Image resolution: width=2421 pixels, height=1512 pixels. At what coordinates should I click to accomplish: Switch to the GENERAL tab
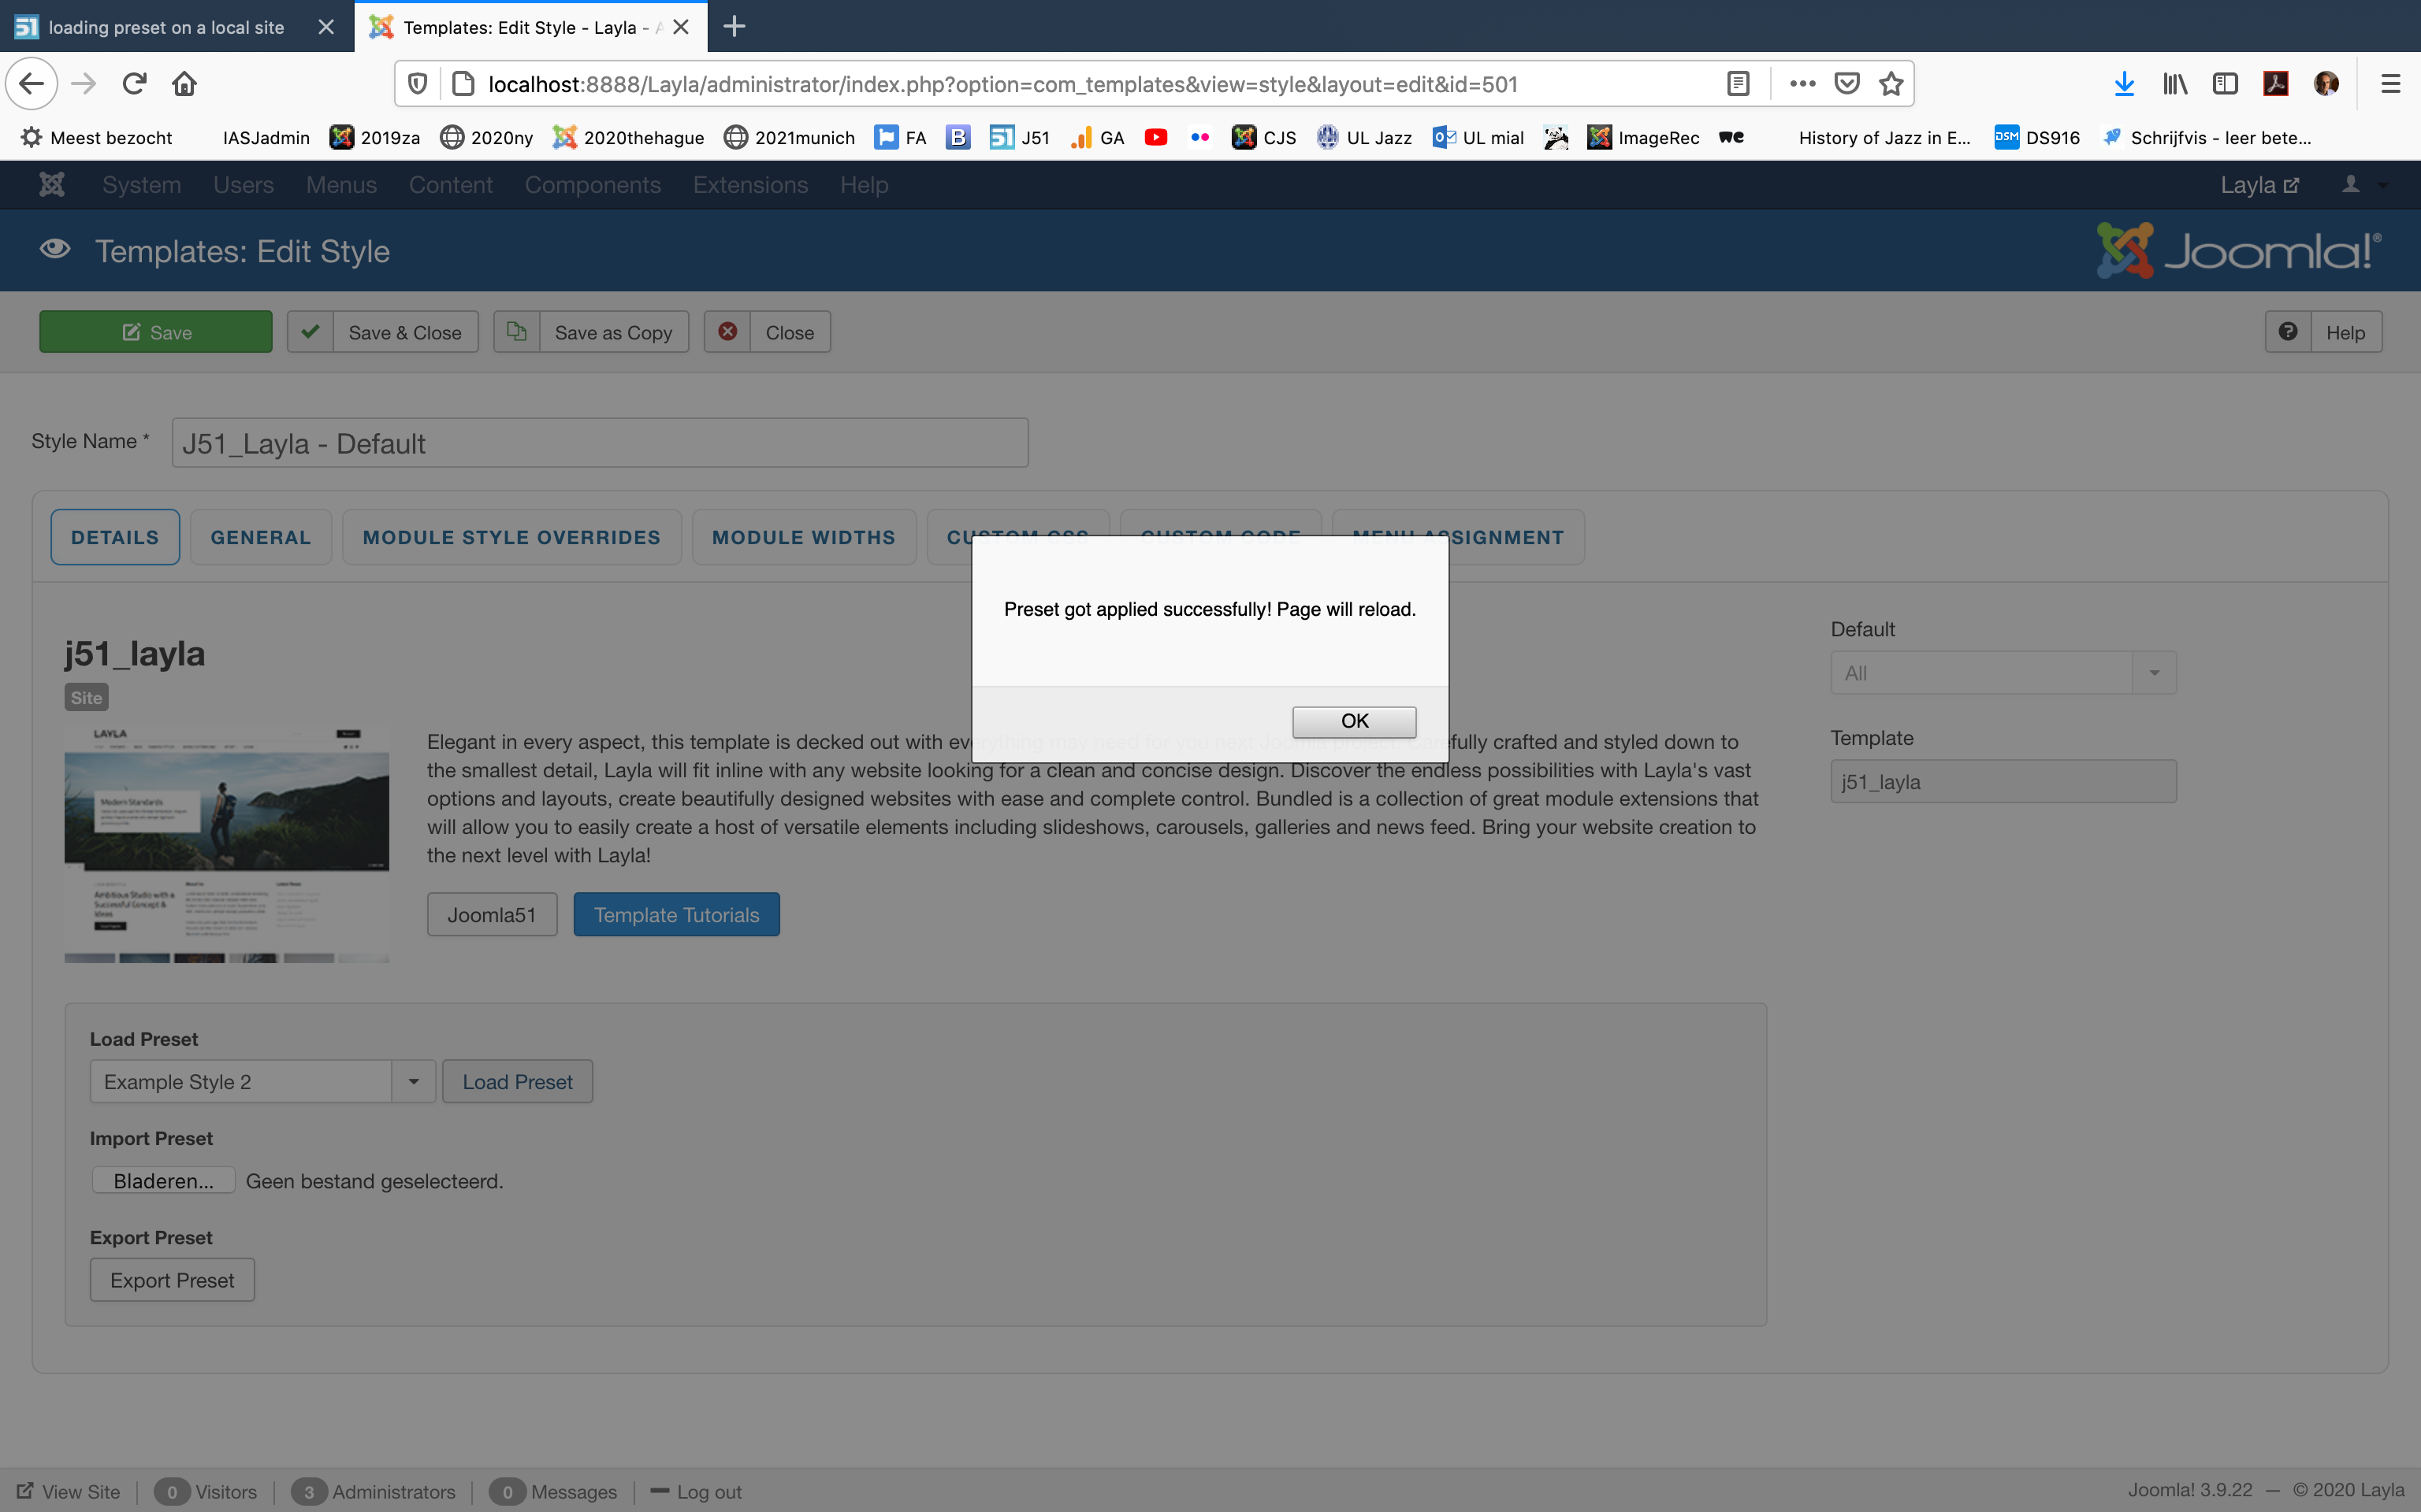pos(260,536)
